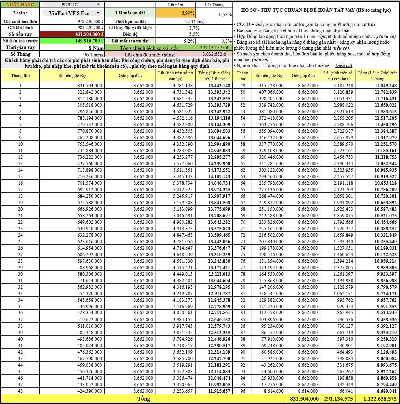Select the Lãi suất ưu đãi label
The height and width of the screenshot is (404, 400).
pyautogui.click(x=130, y=13)
